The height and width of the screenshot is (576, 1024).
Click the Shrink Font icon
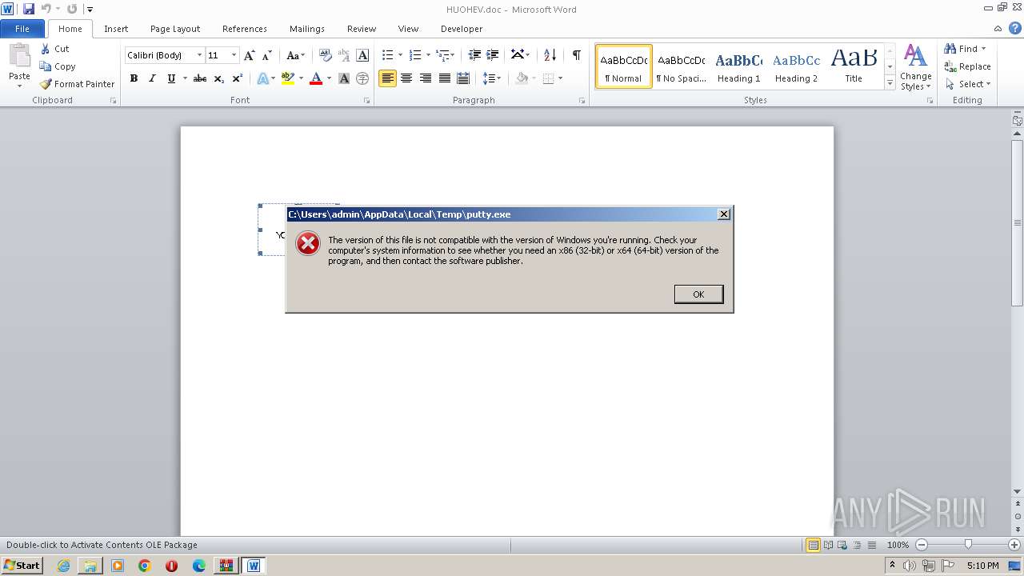[267, 55]
